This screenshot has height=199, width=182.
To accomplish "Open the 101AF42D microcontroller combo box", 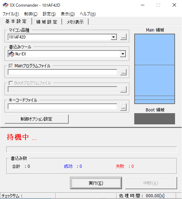I will [x=62, y=37].
